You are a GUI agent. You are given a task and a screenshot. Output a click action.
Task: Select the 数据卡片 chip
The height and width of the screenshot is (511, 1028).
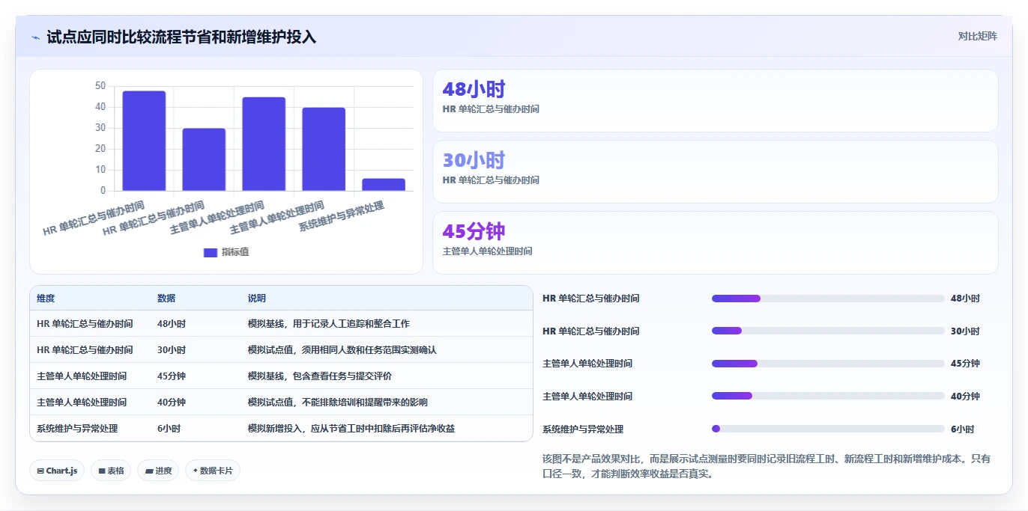pyautogui.click(x=213, y=471)
